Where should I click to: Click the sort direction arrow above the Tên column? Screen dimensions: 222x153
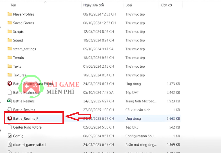coord(45,2)
